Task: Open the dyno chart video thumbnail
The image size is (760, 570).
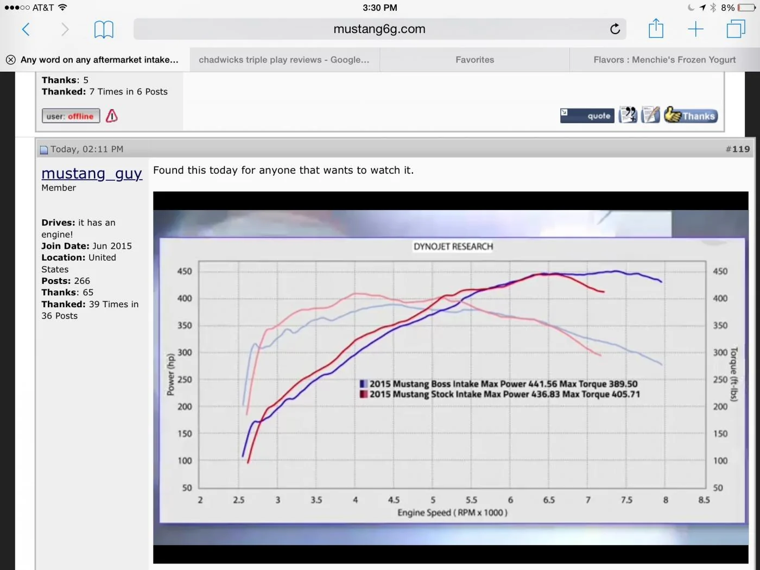Action: 451,377
